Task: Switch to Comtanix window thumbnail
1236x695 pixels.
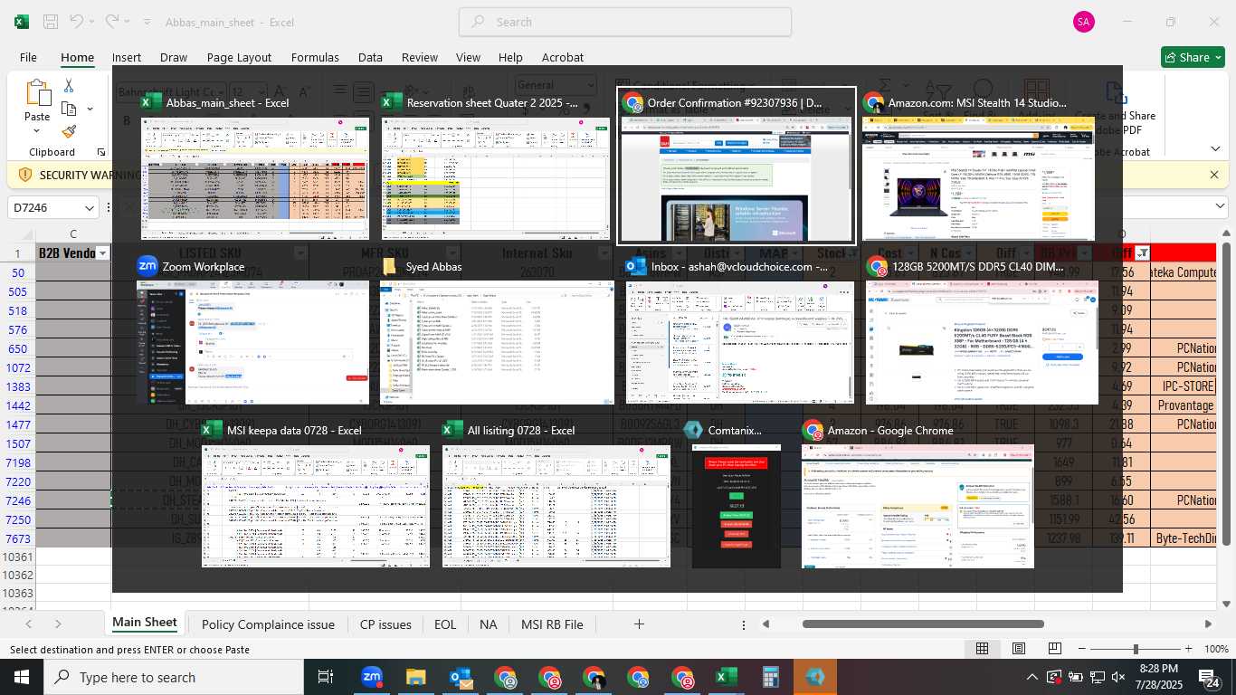Action: point(736,494)
